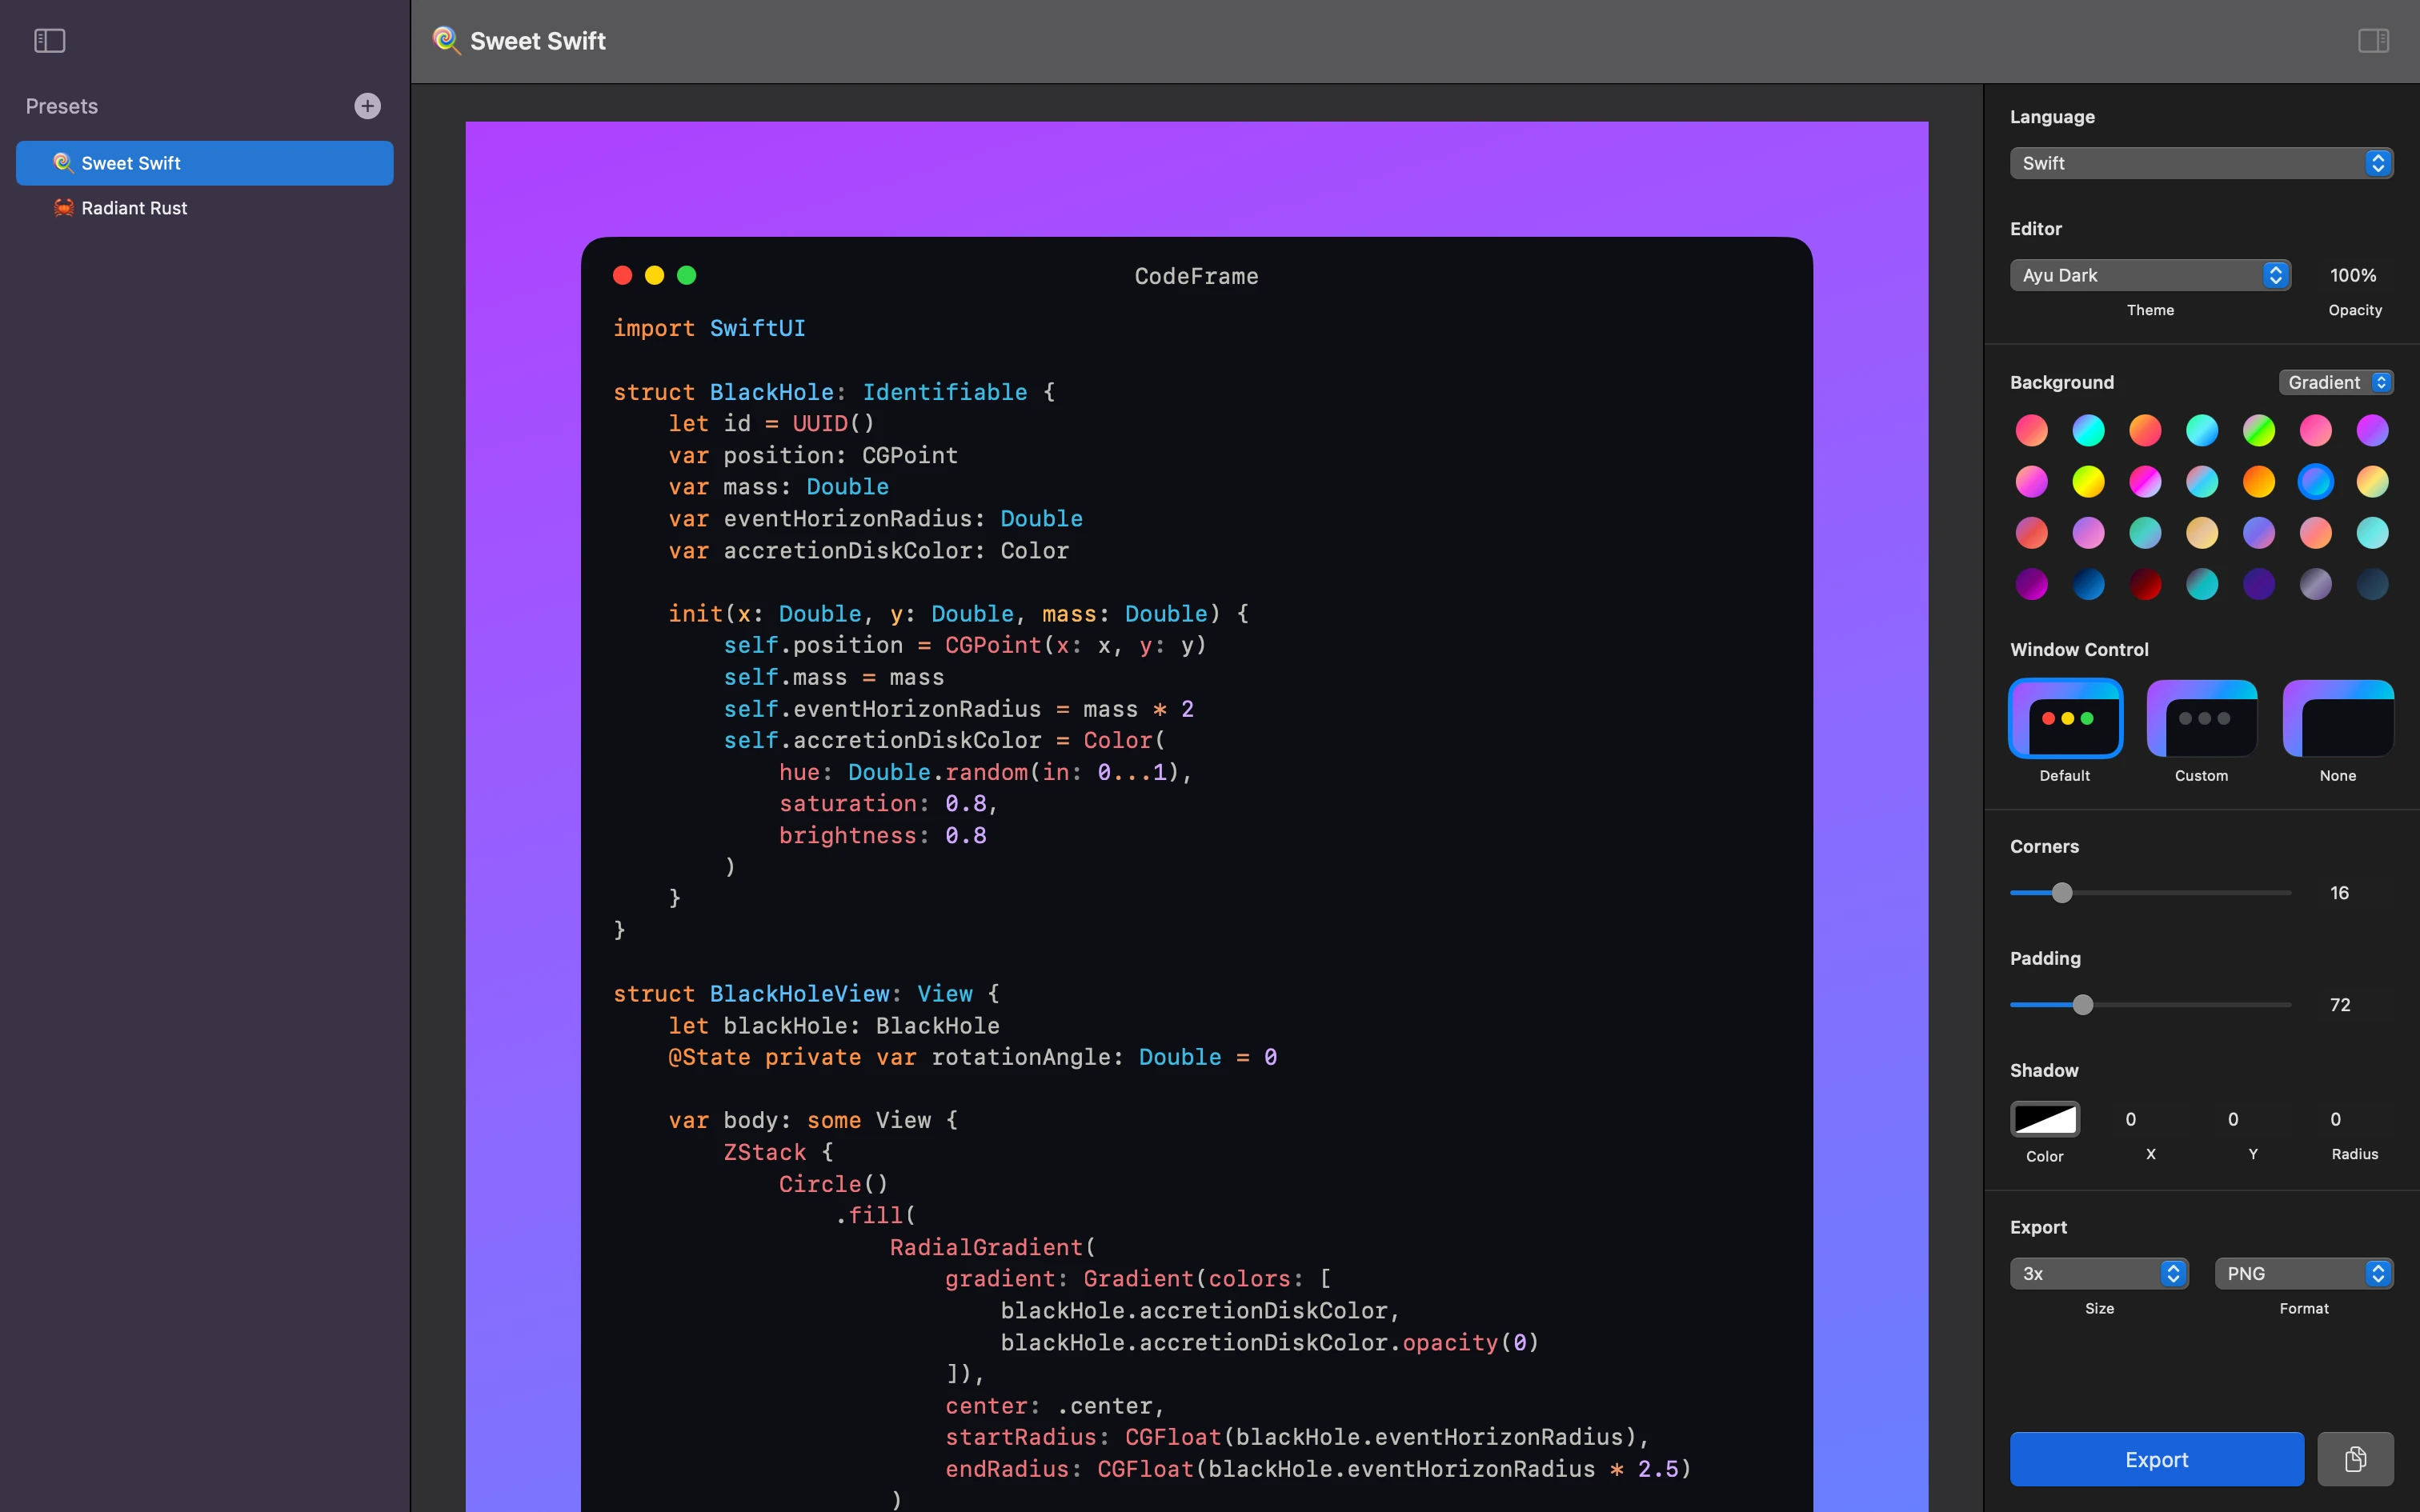Open the Shadow color well
2420x1512 pixels.
(x=2046, y=1120)
